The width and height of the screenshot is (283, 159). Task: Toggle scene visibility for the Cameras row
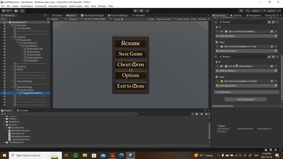pyautogui.click(x=4, y=67)
